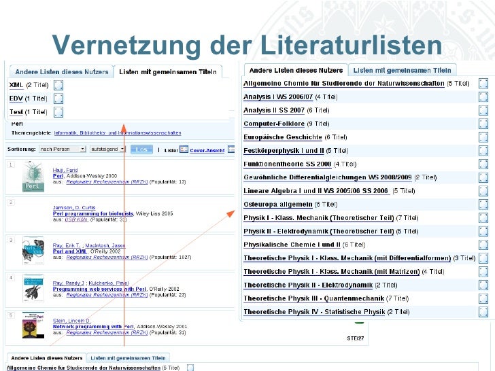Click icon beside bottom Allgemeine Chemie entry
The image size is (495, 371).
pos(190,368)
